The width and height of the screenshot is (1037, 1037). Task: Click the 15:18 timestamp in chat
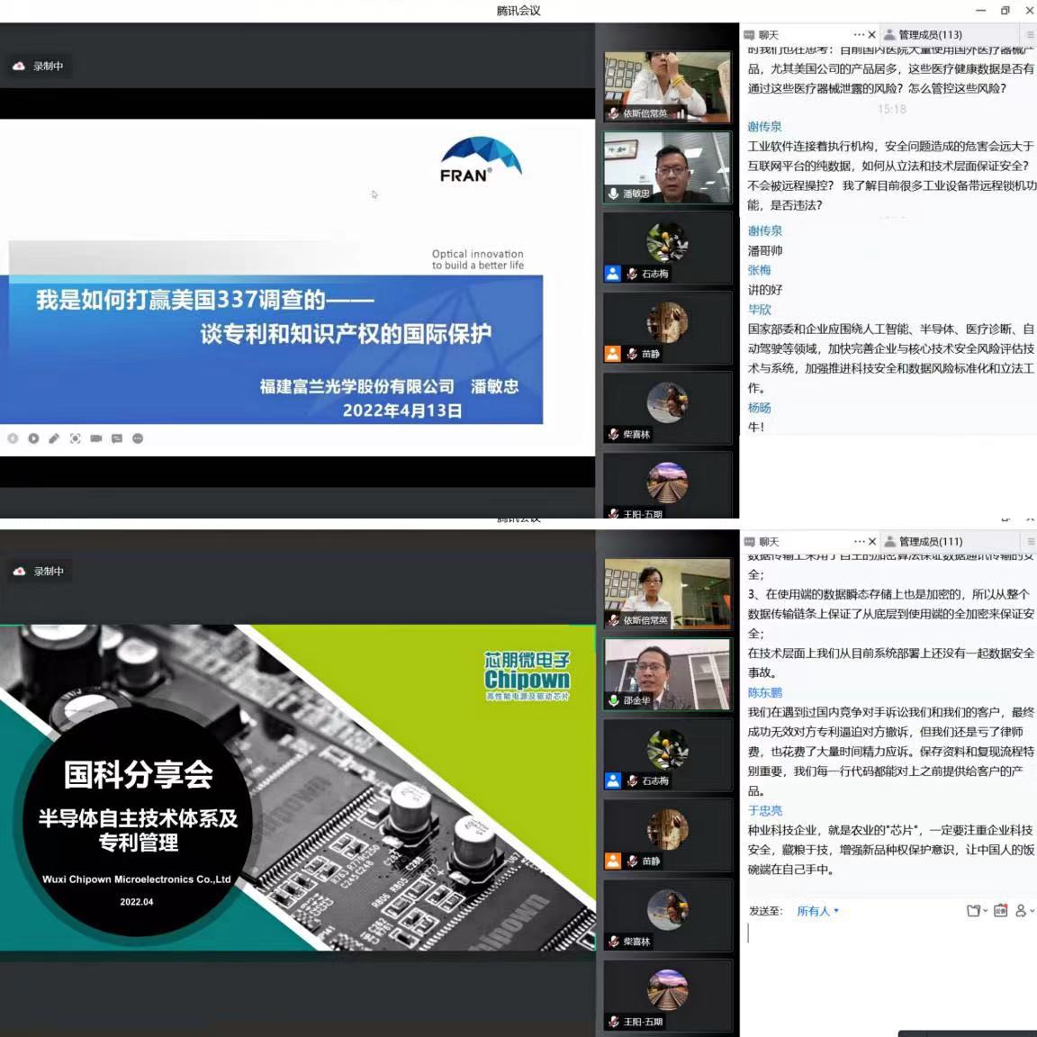point(891,108)
